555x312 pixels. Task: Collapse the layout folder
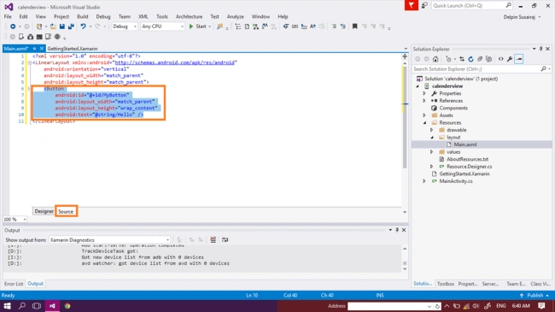(x=432, y=138)
